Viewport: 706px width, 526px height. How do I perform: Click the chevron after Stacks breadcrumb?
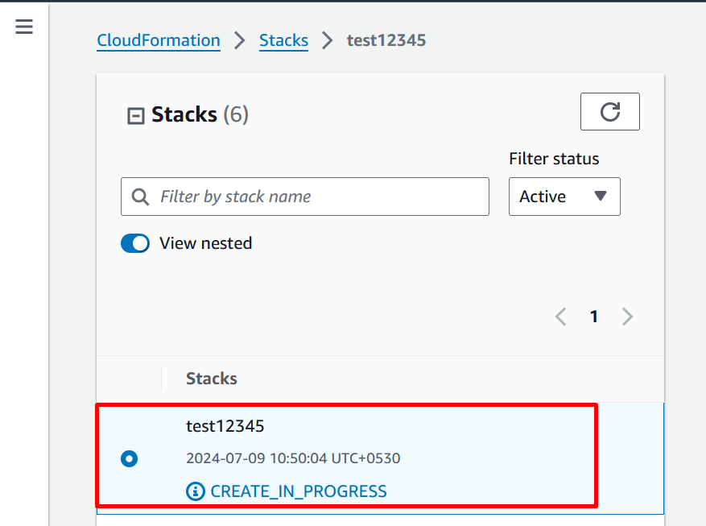tap(328, 40)
